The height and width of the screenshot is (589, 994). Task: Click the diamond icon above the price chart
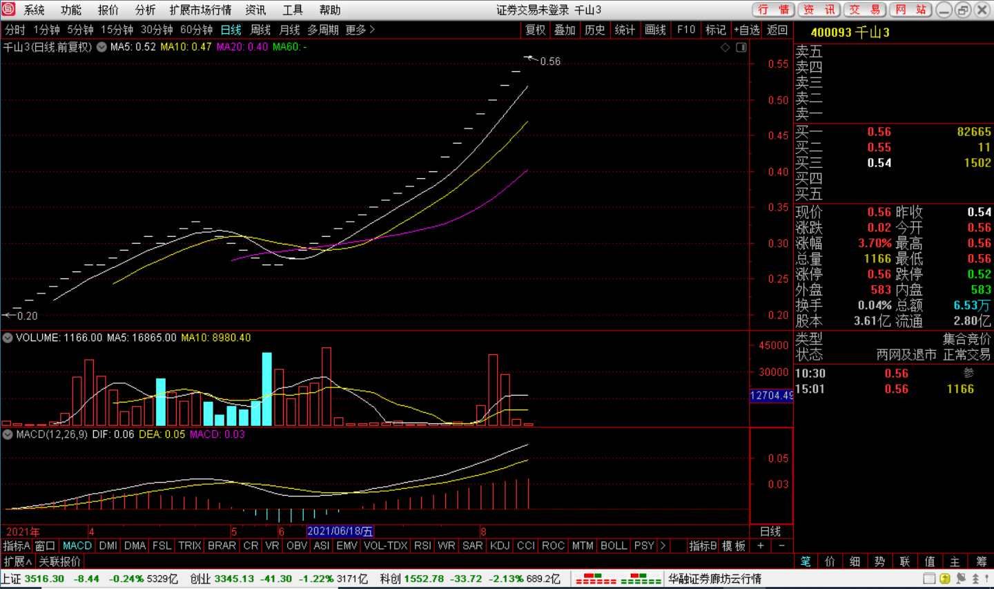725,48
